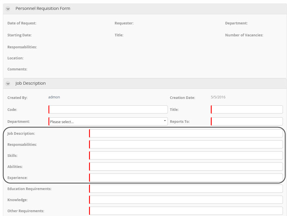The image size is (287, 216).
Task: Click the Other Requirements input field
Action: [186, 211]
